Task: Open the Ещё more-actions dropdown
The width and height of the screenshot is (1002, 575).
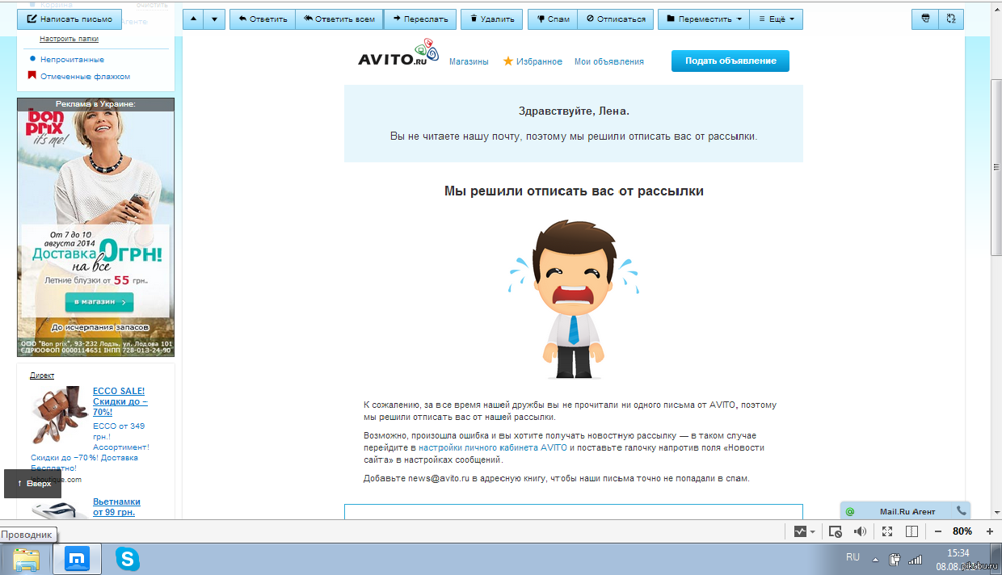Action: tap(776, 19)
